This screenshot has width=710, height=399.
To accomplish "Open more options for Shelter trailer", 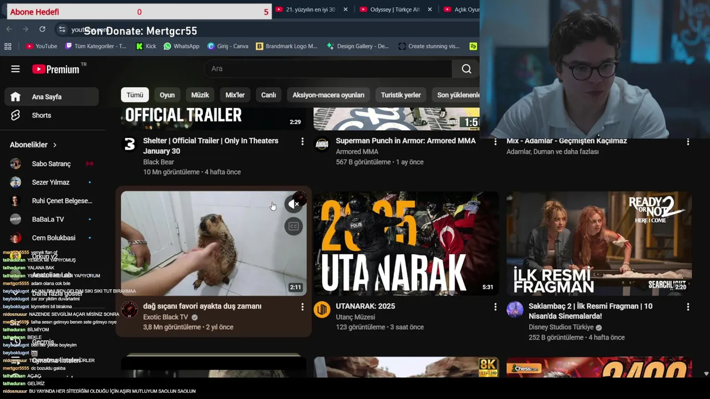I will pyautogui.click(x=302, y=141).
